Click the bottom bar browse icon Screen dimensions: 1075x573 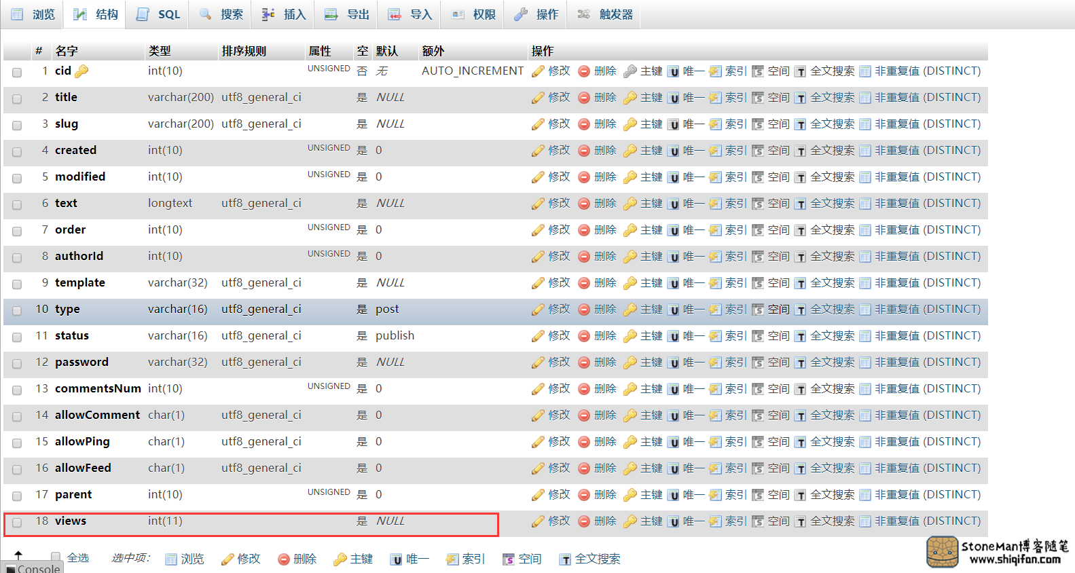(x=171, y=559)
